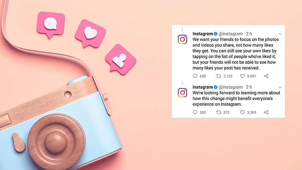Expand the second tweet's chevron menu

point(280,87)
